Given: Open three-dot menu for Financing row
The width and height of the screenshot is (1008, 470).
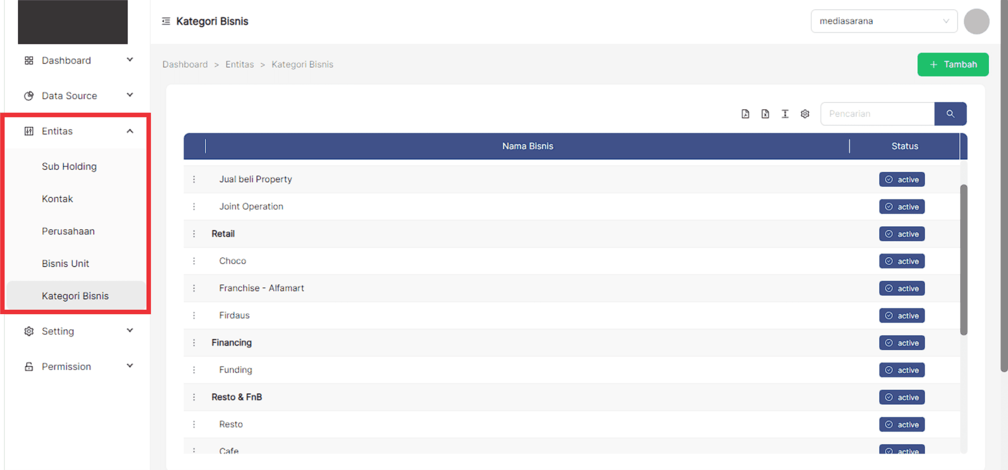Looking at the screenshot, I should [194, 343].
